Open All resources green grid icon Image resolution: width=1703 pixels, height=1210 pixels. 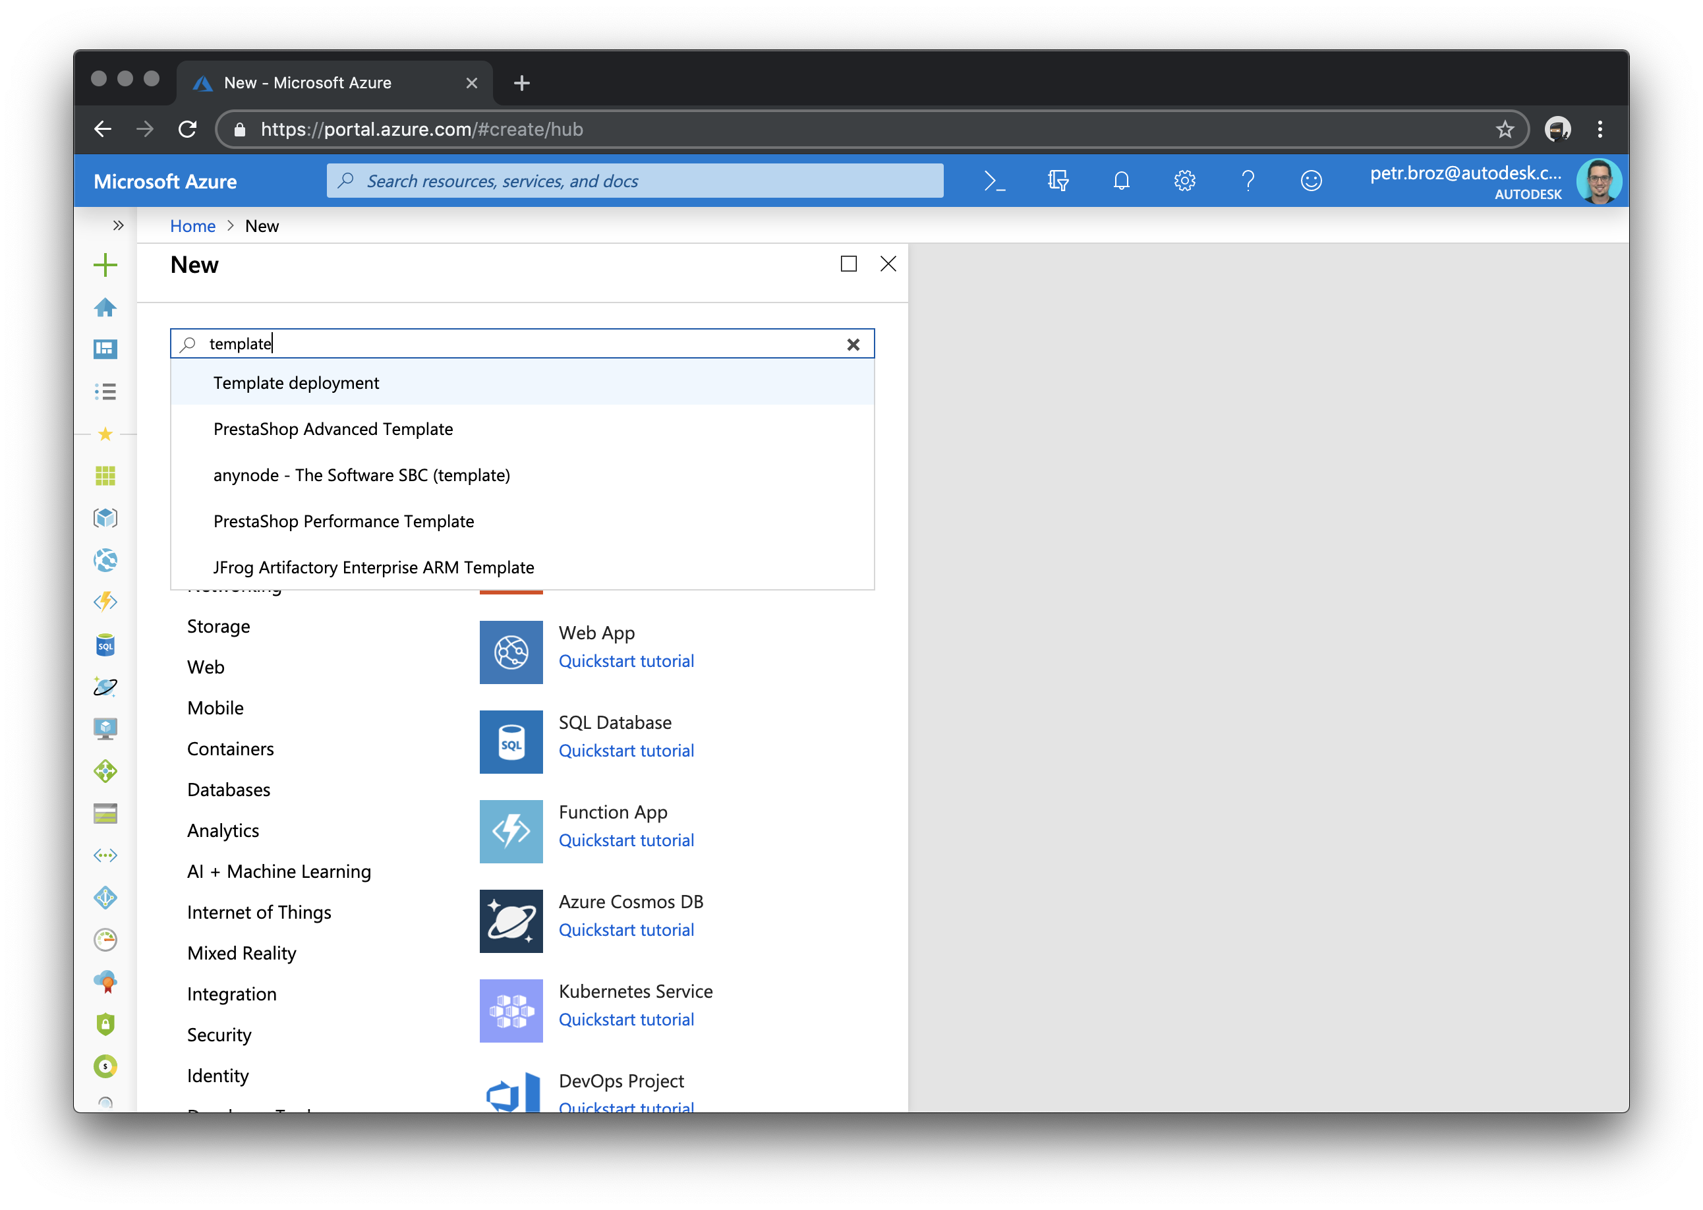105,475
